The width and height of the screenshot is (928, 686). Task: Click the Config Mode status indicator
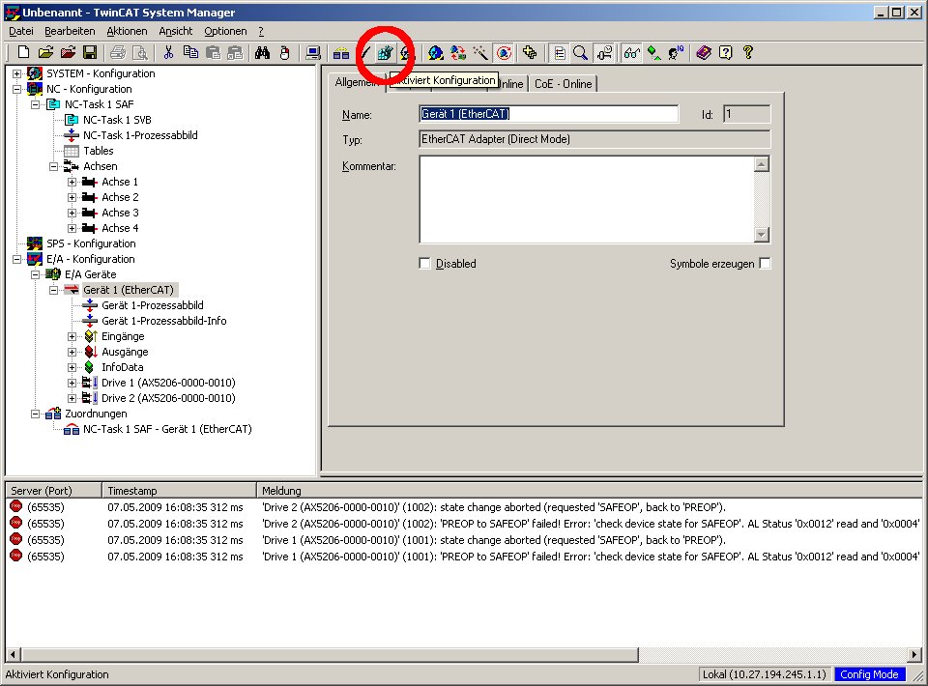869,674
